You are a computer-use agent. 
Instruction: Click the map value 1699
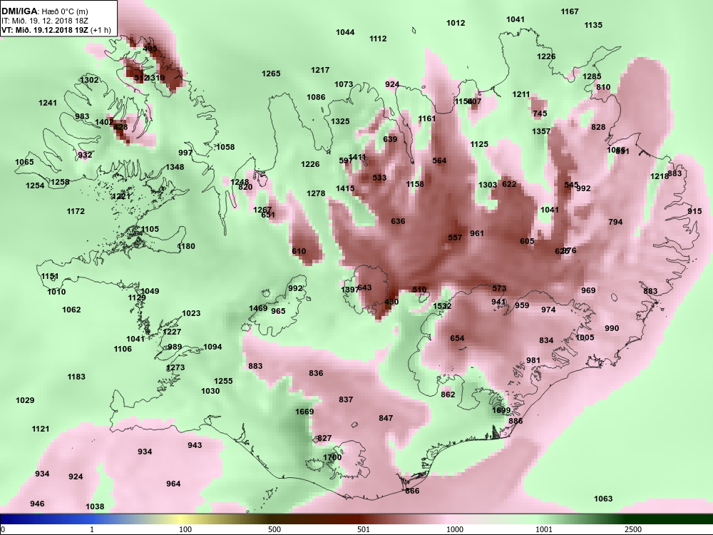click(501, 410)
